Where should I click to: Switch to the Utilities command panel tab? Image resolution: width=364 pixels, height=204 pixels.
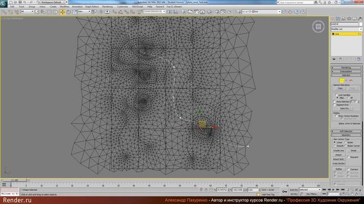pyautogui.click(x=359, y=19)
